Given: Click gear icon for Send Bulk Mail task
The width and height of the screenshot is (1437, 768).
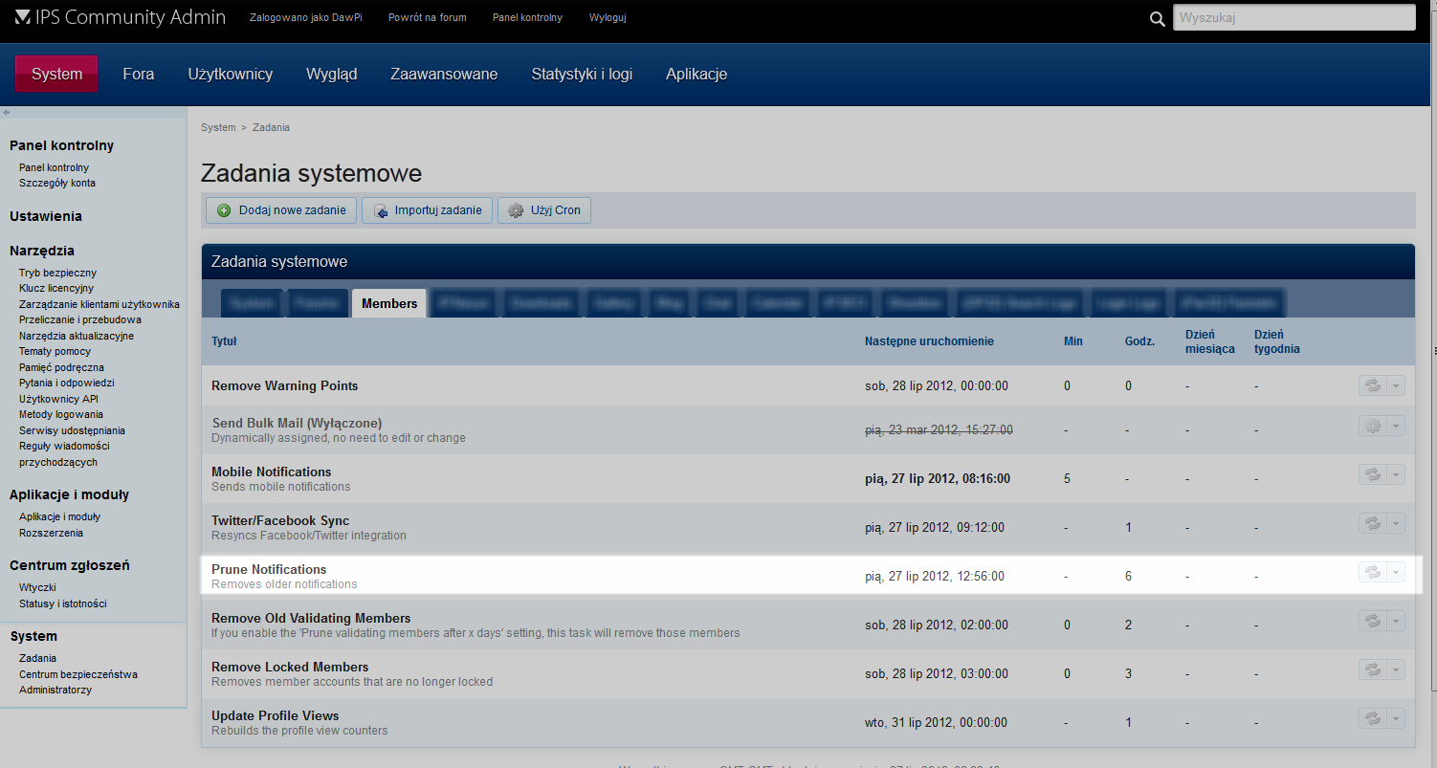Looking at the screenshot, I should click(1372, 426).
